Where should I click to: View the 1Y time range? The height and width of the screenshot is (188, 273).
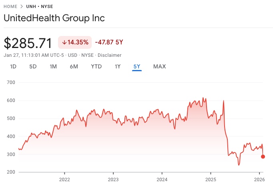118,66
